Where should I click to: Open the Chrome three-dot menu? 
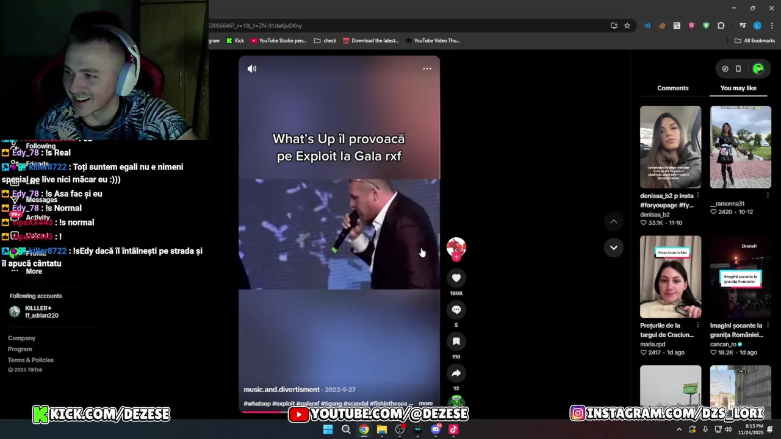(771, 26)
